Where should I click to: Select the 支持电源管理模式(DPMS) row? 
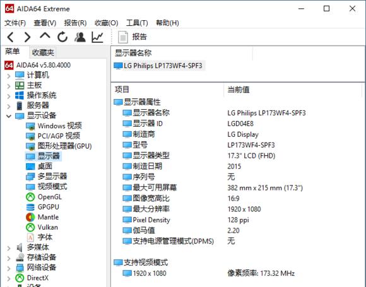[168, 241]
